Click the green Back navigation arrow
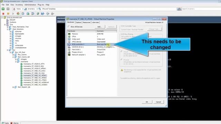The width and height of the screenshot is (221, 124). coord(3,9)
